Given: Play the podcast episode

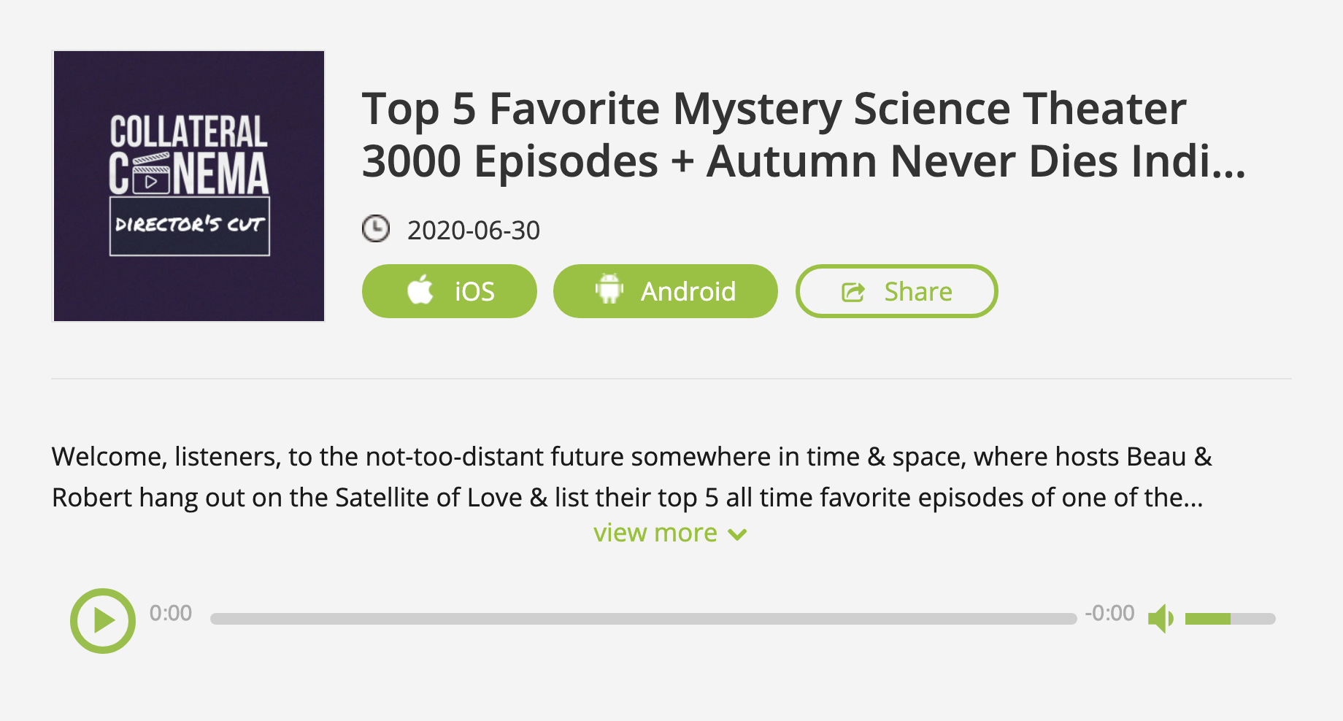Looking at the screenshot, I should (x=103, y=620).
